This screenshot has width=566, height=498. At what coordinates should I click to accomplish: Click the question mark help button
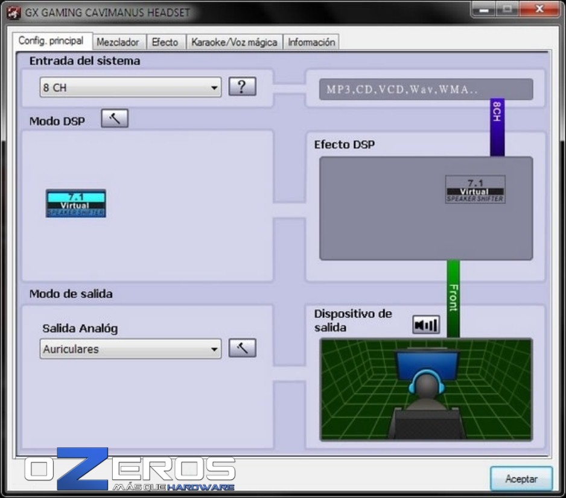click(x=242, y=86)
